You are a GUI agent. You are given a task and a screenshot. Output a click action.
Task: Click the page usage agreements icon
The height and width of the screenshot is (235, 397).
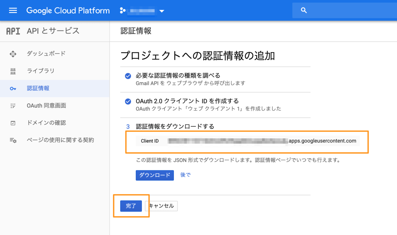click(x=13, y=140)
